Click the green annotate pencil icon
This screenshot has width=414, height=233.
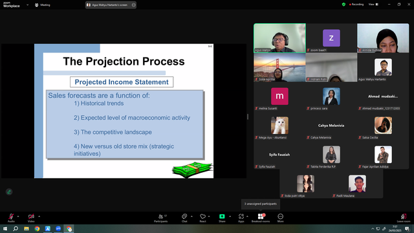pyautogui.click(x=9, y=192)
